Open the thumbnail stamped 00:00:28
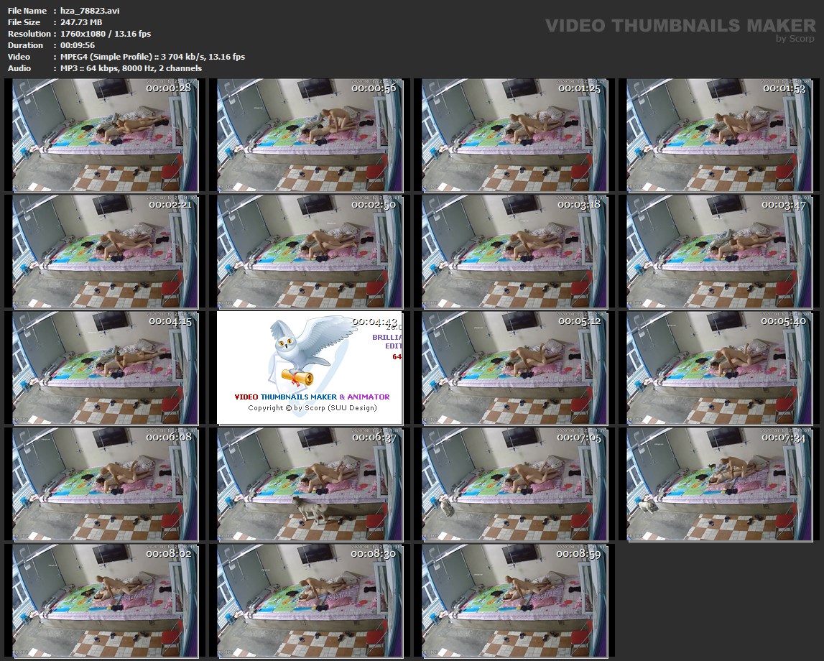The image size is (824, 661). pyautogui.click(x=105, y=136)
